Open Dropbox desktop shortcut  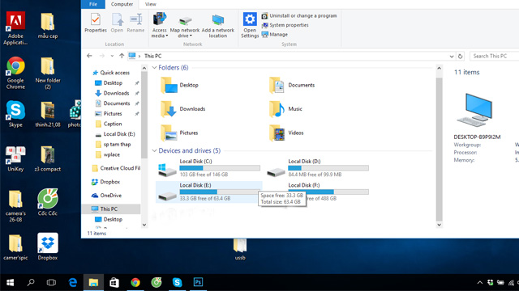pyautogui.click(x=48, y=247)
